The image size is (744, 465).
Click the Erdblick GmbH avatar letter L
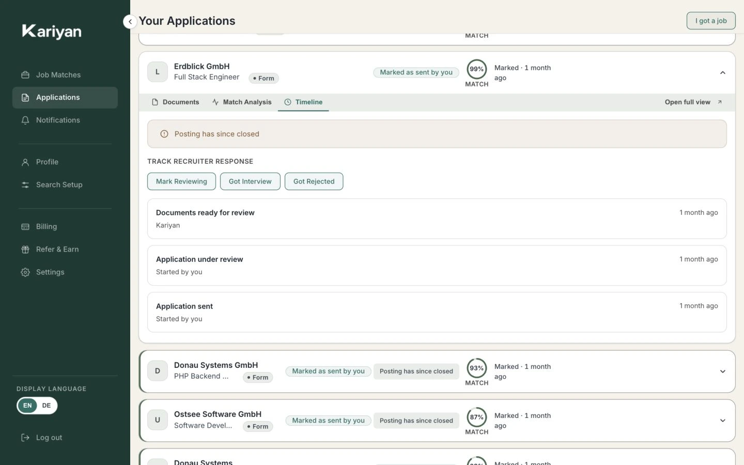click(158, 72)
